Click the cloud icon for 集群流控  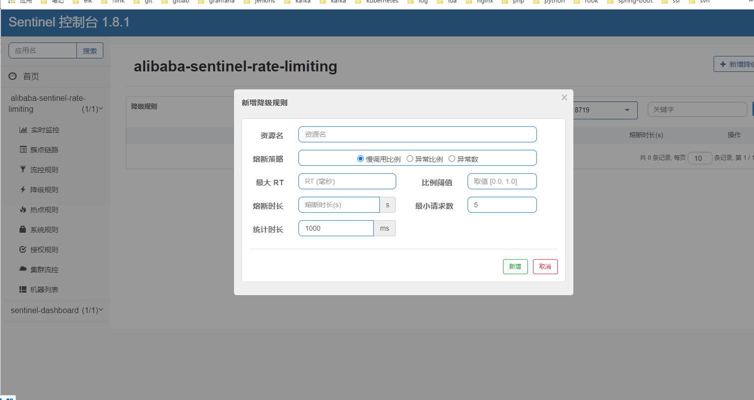23,269
